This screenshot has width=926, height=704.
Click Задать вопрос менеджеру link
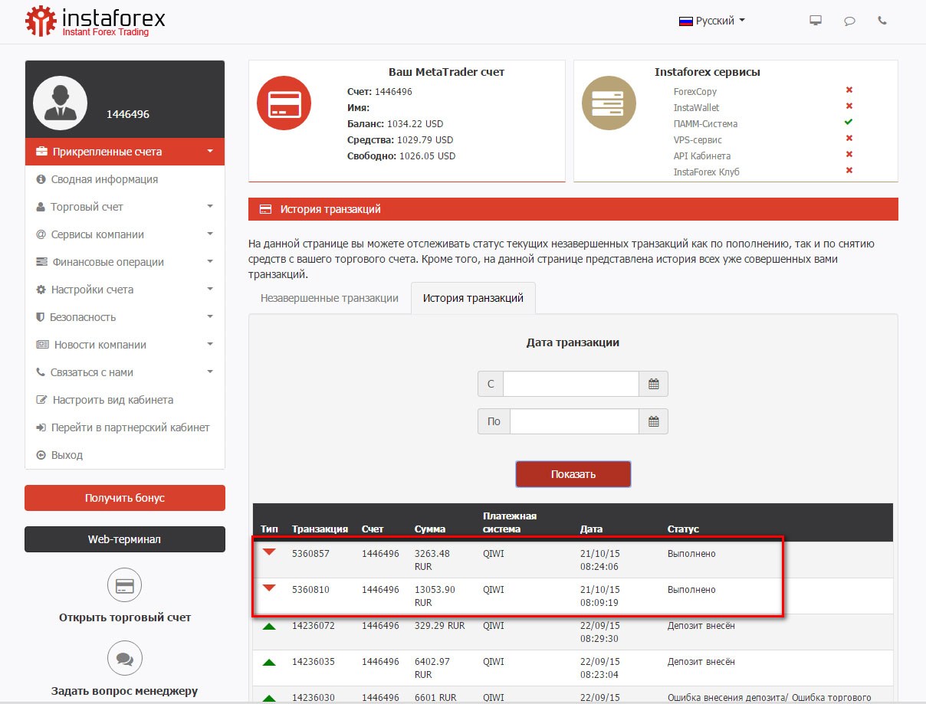coord(125,691)
